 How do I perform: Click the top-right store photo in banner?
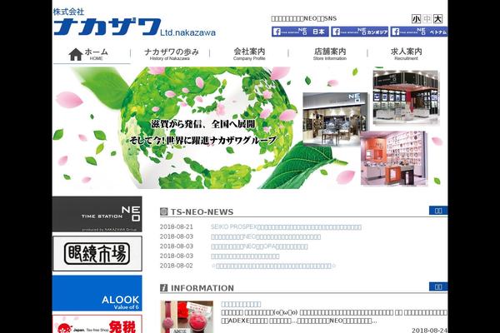coord(406,98)
